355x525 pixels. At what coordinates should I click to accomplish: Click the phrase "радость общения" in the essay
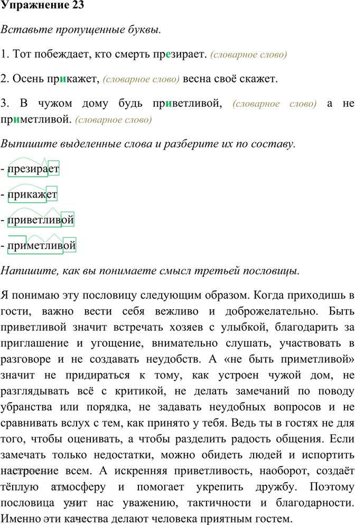tap(277, 439)
